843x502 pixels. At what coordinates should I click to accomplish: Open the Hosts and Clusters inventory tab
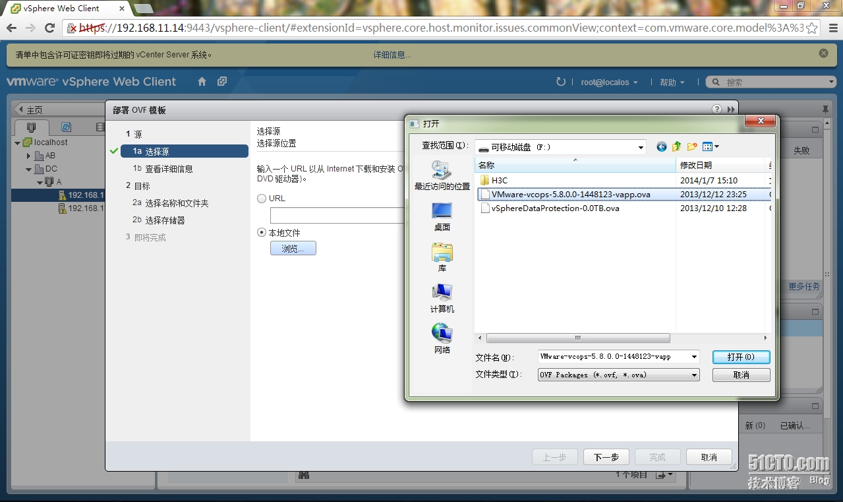click(31, 127)
